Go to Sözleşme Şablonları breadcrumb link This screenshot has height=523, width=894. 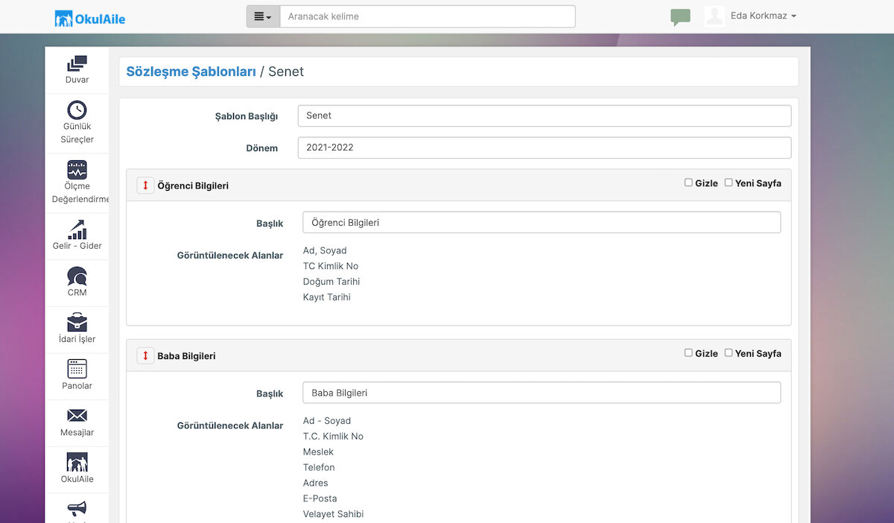(x=191, y=72)
